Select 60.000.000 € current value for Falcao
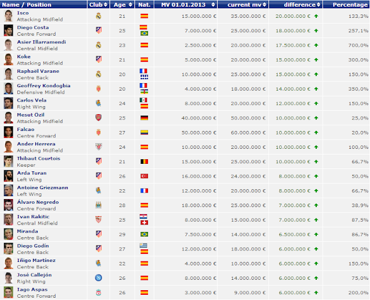This screenshot has height=300, width=370. click(248, 133)
